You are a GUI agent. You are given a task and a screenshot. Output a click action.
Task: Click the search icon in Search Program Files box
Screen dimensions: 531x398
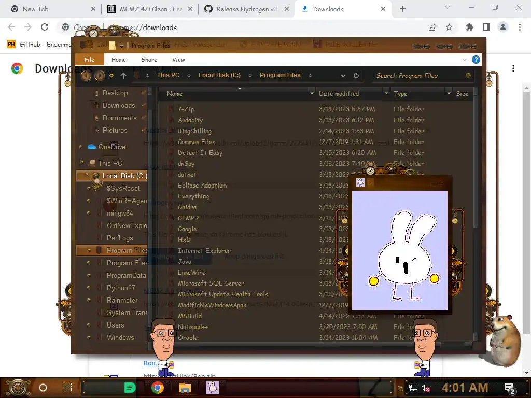(468, 75)
